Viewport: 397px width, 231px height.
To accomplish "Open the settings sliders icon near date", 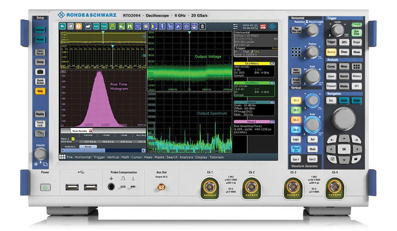I will pyautogui.click(x=235, y=26).
